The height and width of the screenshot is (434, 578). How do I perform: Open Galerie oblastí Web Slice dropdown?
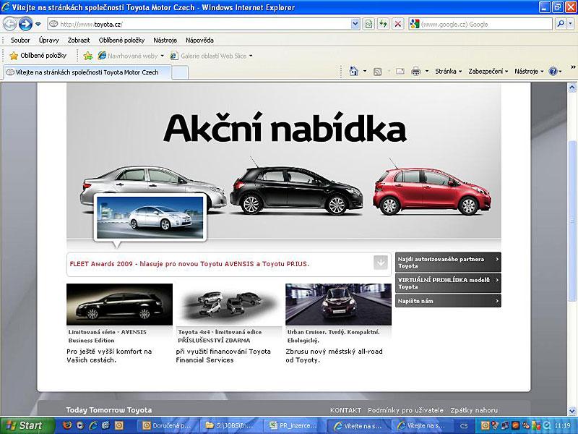pos(211,56)
